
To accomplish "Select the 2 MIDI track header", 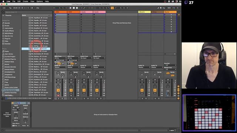I will coord(73,12).
